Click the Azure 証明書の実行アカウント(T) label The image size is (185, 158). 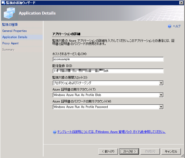coord(74,90)
